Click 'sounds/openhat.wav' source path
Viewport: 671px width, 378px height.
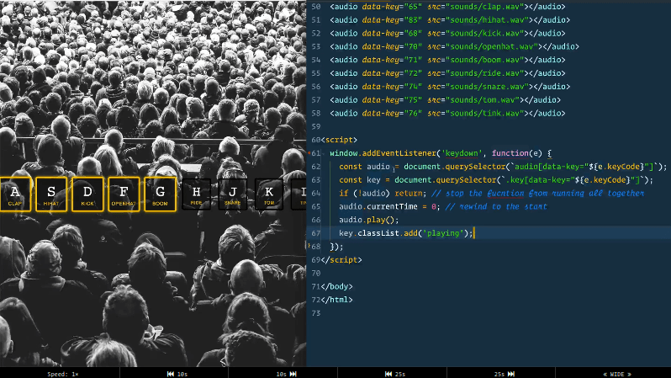point(494,46)
